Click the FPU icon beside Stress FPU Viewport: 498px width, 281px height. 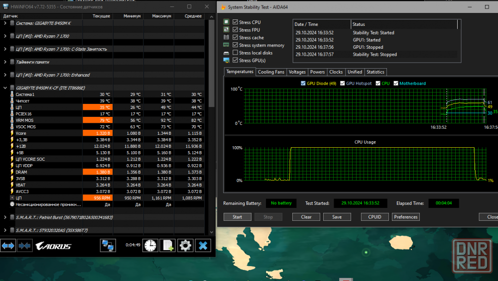click(x=226, y=29)
